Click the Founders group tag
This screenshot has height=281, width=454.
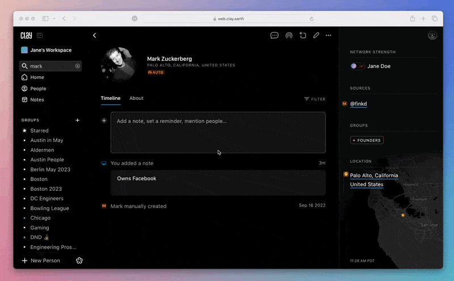[367, 140]
